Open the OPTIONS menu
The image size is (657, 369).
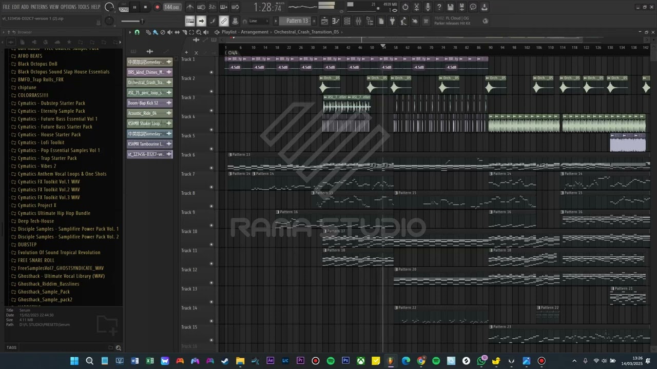pyautogui.click(x=68, y=7)
